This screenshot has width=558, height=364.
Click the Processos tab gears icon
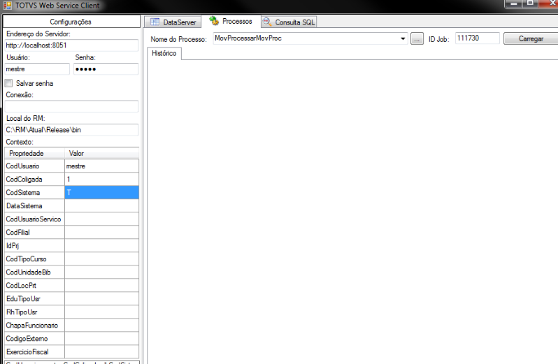pos(214,21)
